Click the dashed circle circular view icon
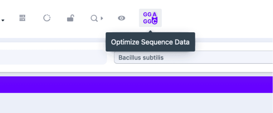 (47, 18)
